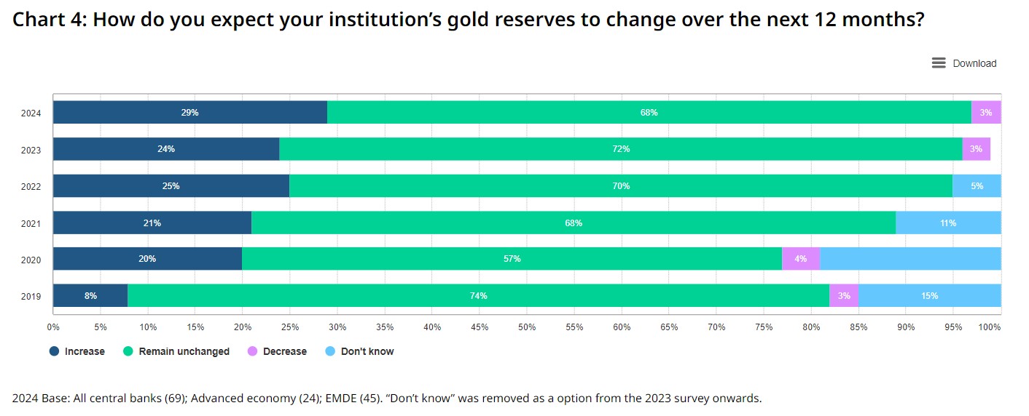Toggle the Remain unchanged legend item

click(184, 351)
